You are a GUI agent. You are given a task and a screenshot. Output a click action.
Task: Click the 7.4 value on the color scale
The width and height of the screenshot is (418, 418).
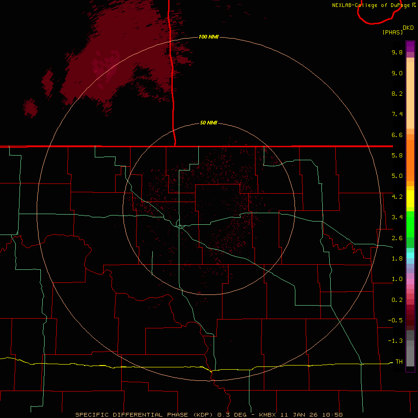(x=397, y=114)
